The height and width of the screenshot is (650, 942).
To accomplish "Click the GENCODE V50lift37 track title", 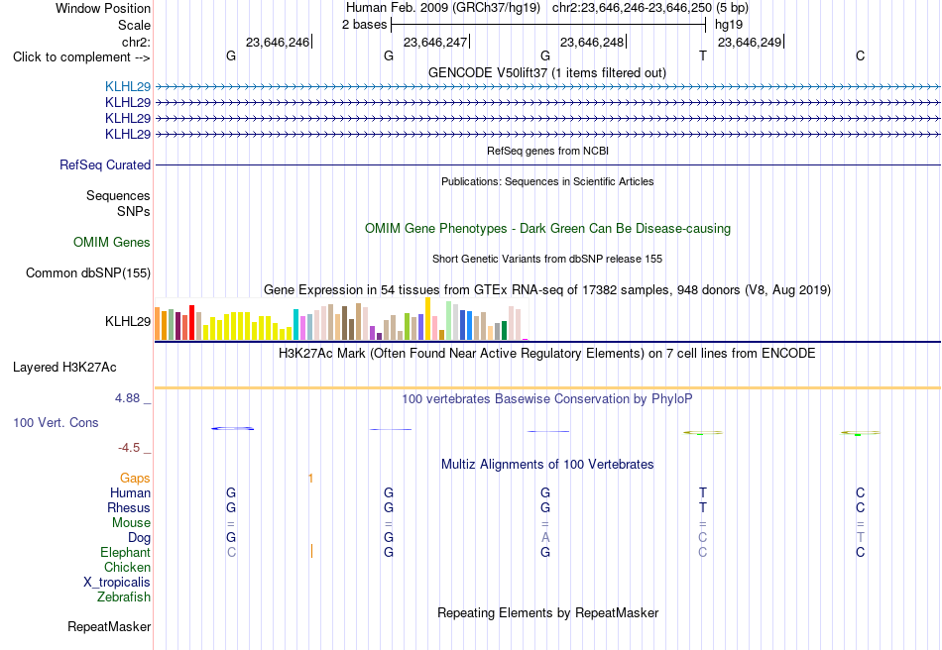I will (547, 72).
